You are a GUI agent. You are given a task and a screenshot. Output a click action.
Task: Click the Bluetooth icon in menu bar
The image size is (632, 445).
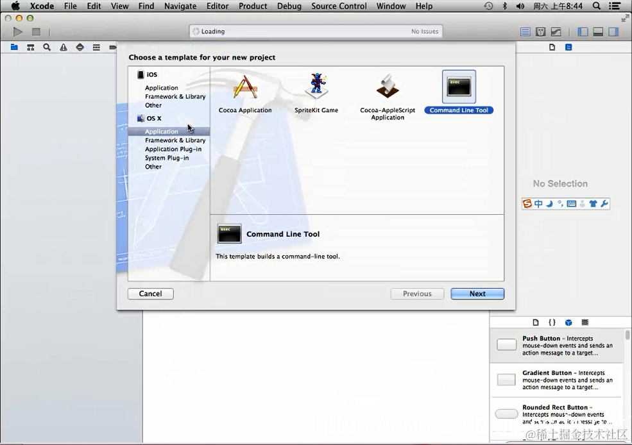pos(504,6)
